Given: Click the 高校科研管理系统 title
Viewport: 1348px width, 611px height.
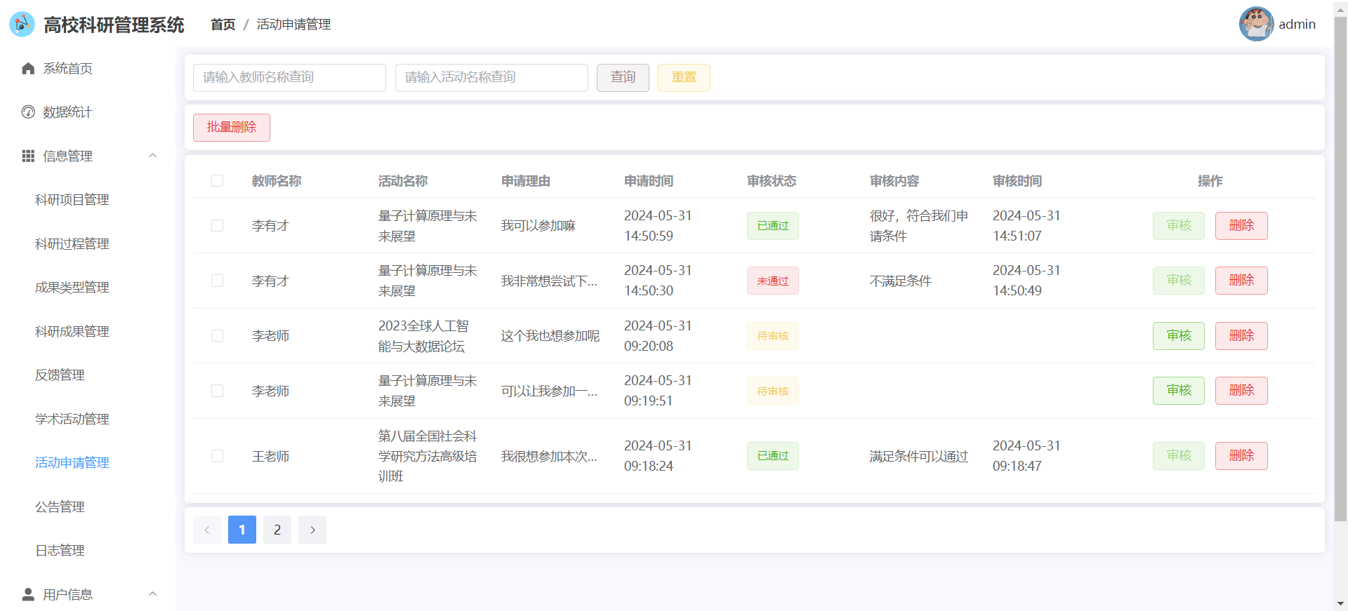Looking at the screenshot, I should point(114,25).
